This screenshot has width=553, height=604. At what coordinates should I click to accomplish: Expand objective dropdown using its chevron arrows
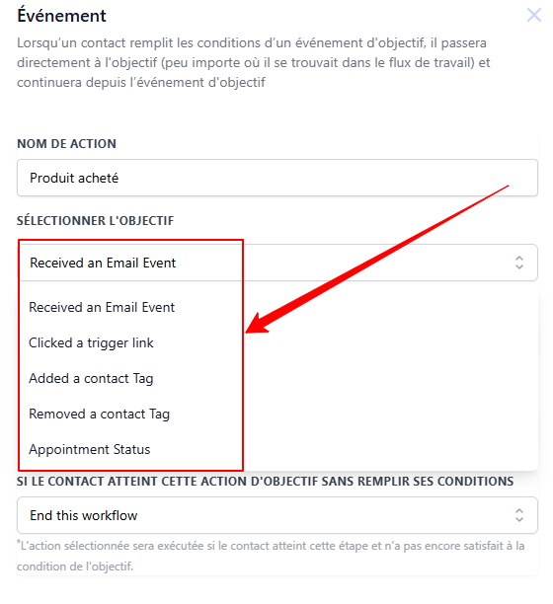tap(519, 263)
